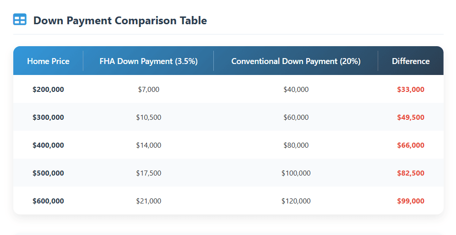Click the FHA Down Payment (3.5%) header

tap(148, 61)
